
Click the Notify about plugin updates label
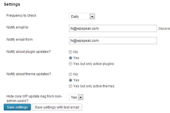(x=29, y=52)
